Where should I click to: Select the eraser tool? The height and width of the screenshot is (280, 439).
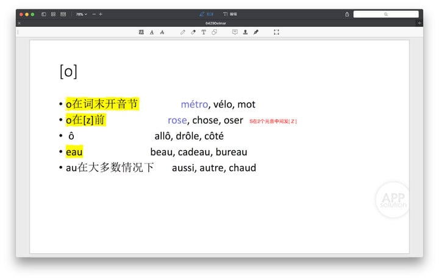193,32
